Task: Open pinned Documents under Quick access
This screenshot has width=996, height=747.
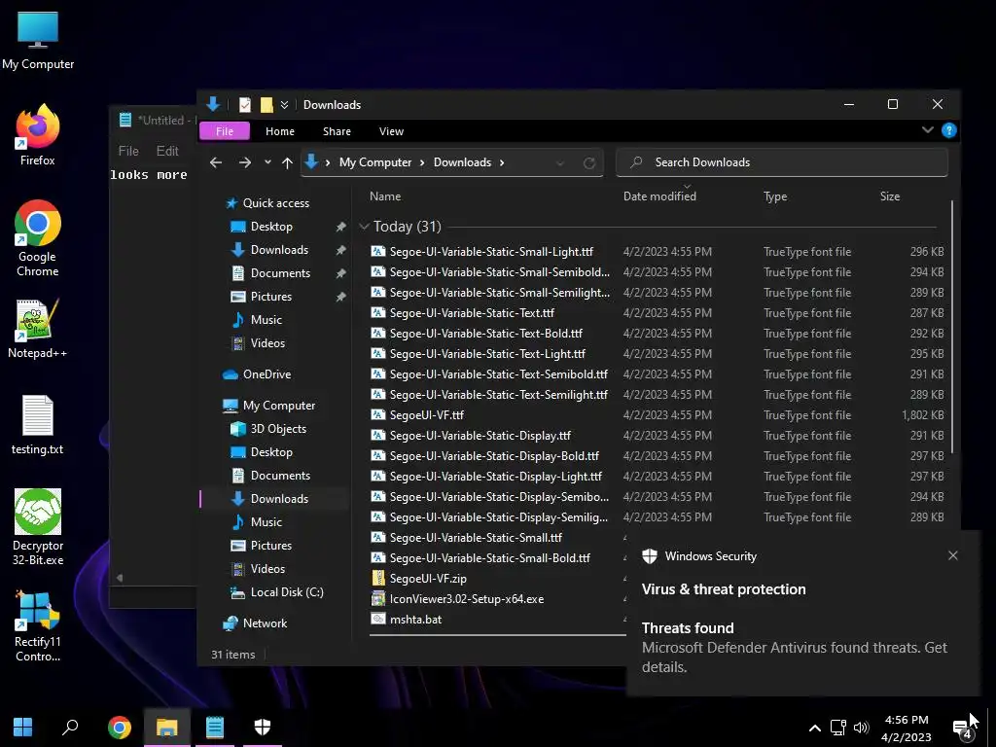Action: pos(280,273)
